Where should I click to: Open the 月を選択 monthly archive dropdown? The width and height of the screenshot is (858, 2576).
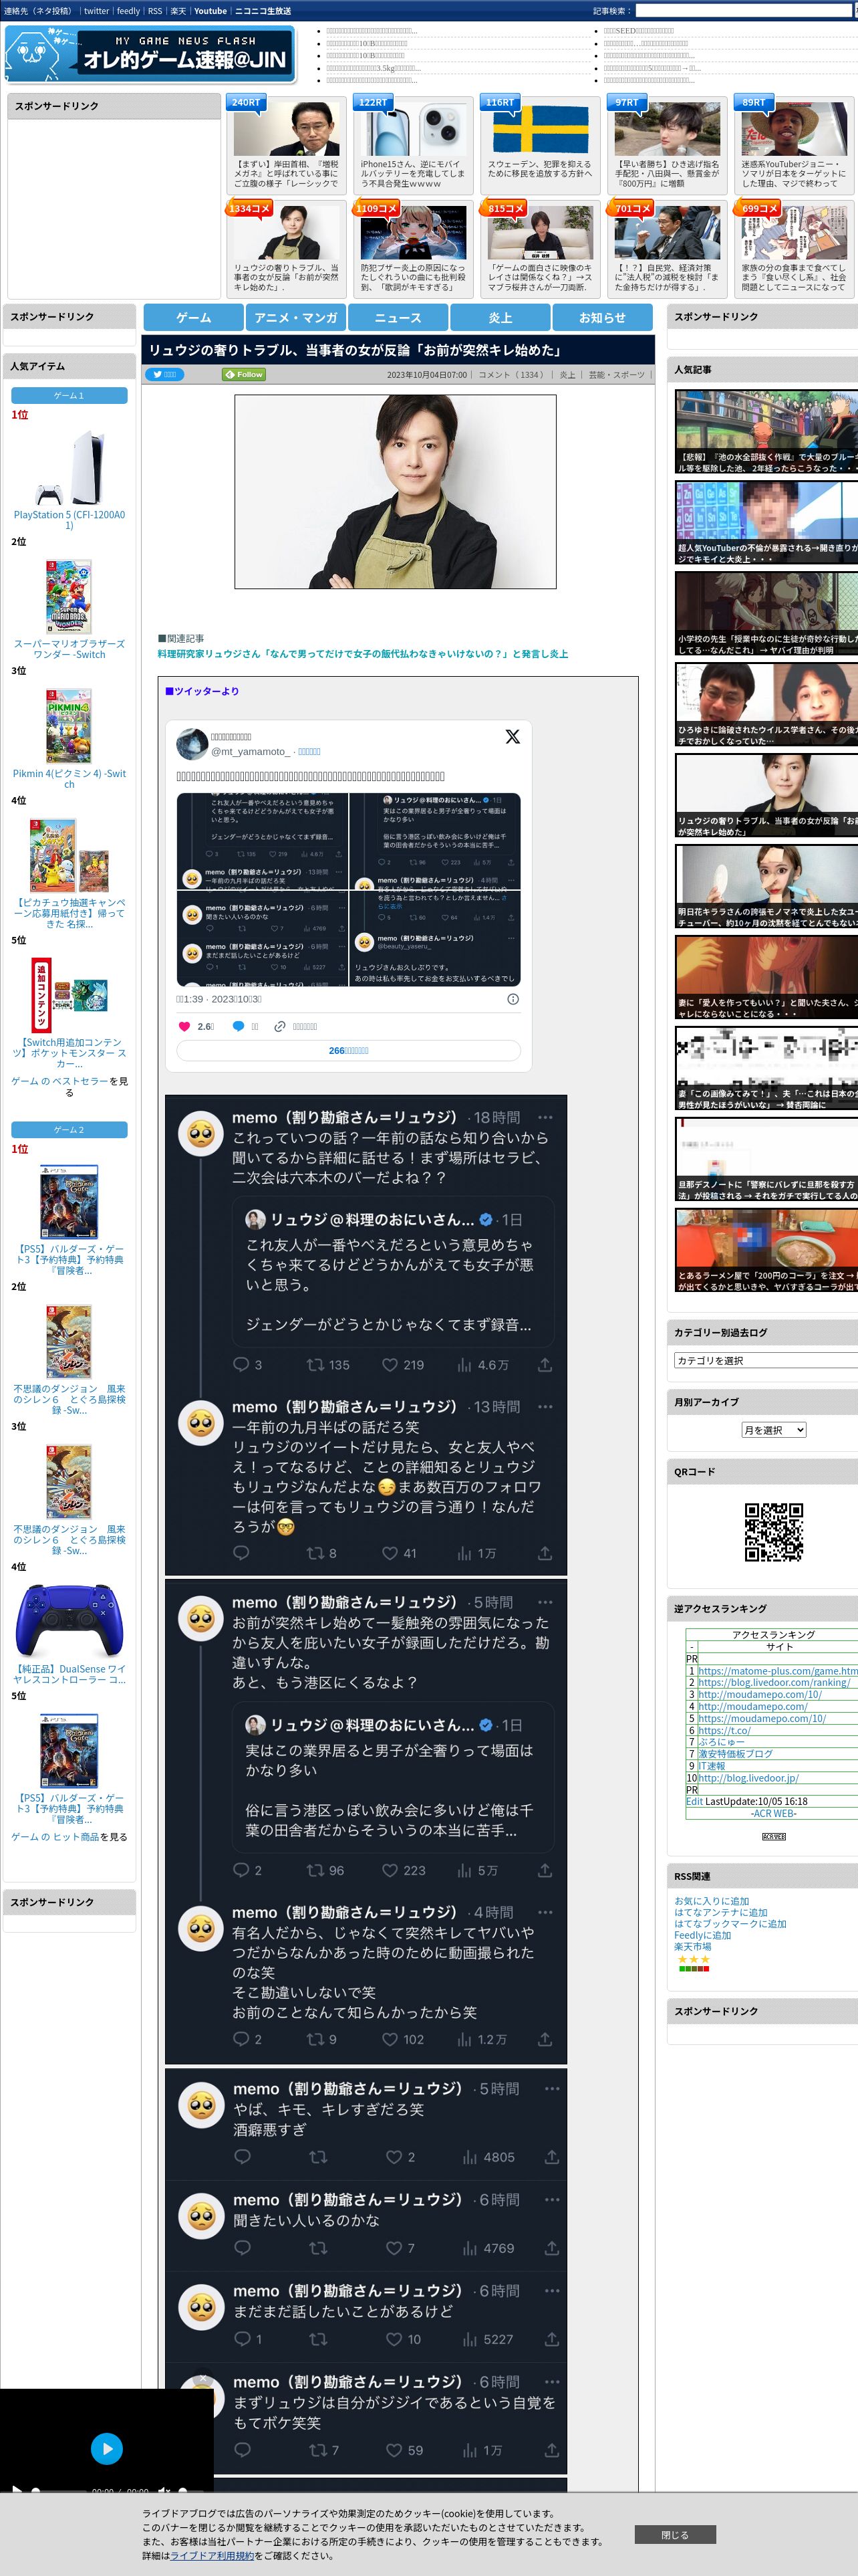coord(773,1430)
